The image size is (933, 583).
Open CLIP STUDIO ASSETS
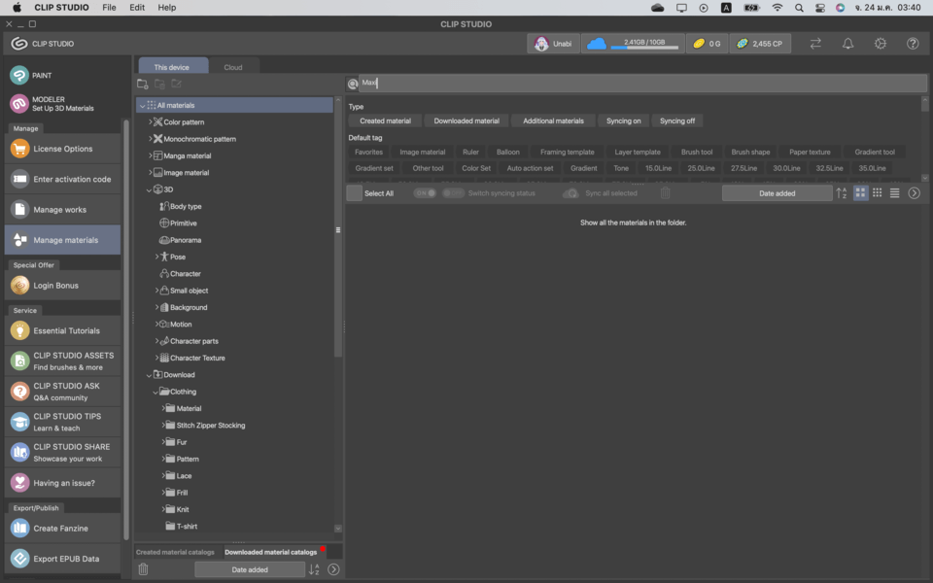click(62, 361)
